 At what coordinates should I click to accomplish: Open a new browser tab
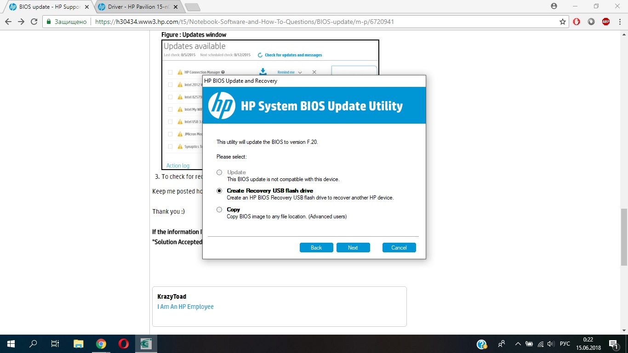192,7
